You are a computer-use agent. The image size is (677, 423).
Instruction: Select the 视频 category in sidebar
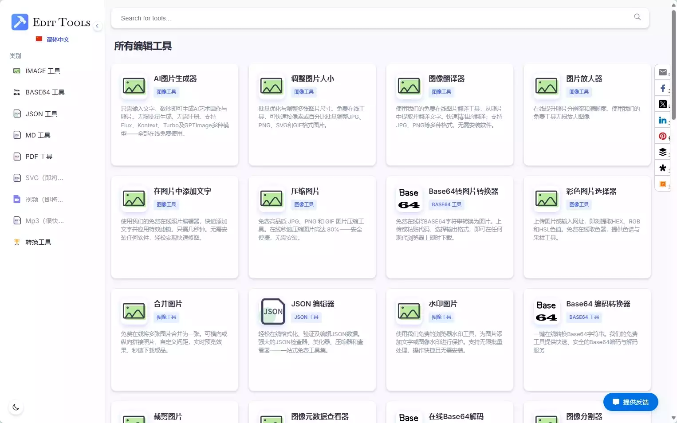[38, 200]
